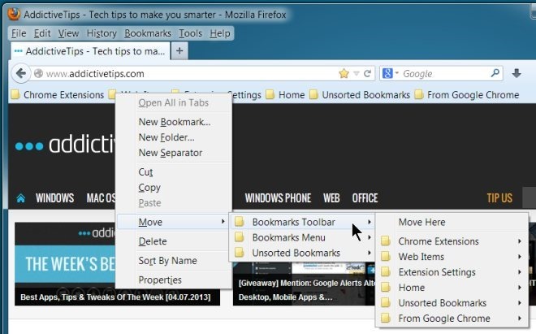
Task: Expand Web Items folder in submenu
Action: point(452,257)
